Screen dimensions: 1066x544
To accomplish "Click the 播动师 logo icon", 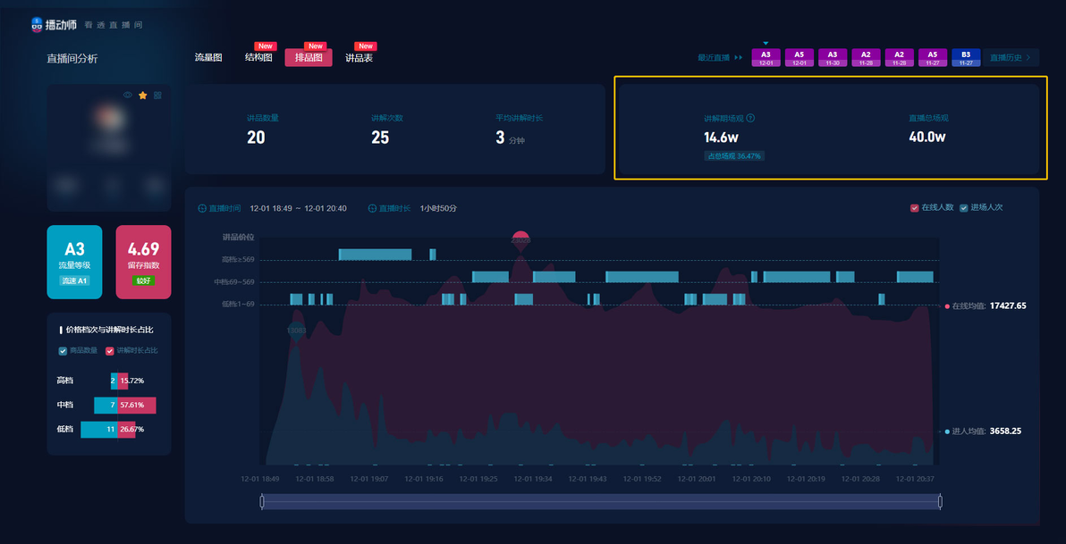I will coord(37,25).
